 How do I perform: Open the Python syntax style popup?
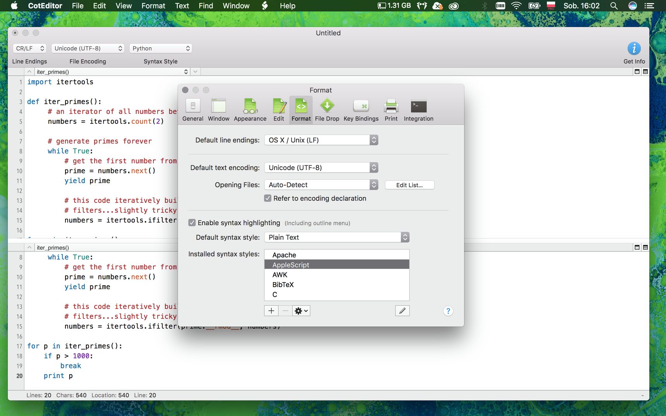pos(161,48)
